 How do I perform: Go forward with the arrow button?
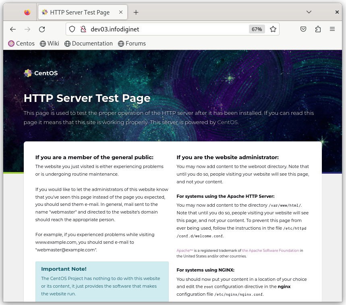point(27,29)
